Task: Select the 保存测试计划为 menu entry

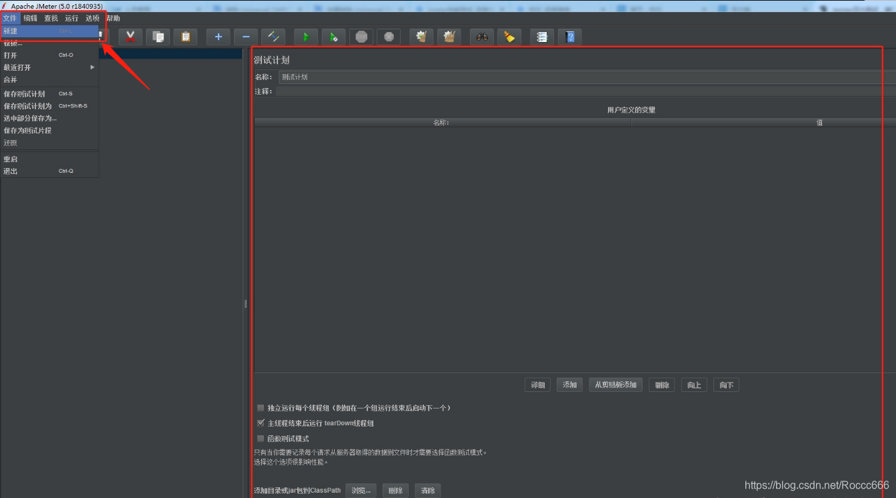Action: (49, 106)
